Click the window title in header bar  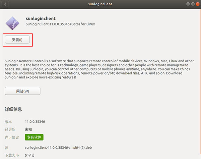[100, 4]
